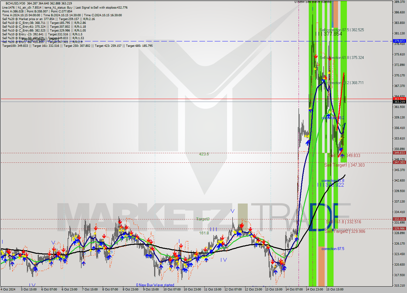The width and height of the screenshot is (407, 293).
Task: Click the 320.650 price axis value
Action: coord(399,265)
